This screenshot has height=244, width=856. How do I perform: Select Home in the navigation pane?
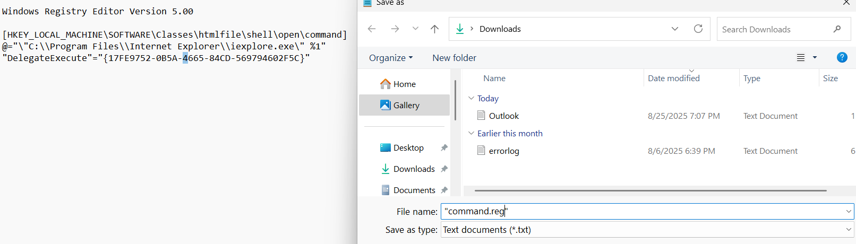point(404,84)
